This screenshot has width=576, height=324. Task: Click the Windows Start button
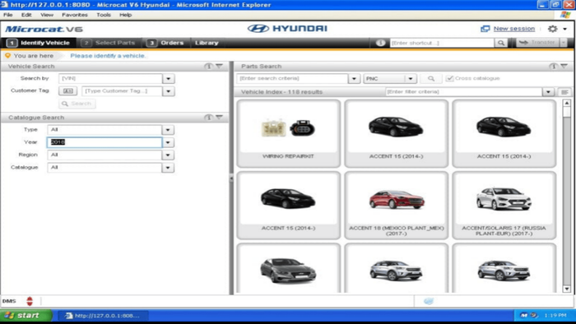(26, 315)
